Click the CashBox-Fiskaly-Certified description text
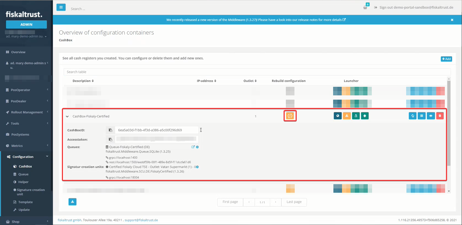The height and width of the screenshot is (225, 462). click(x=91, y=116)
